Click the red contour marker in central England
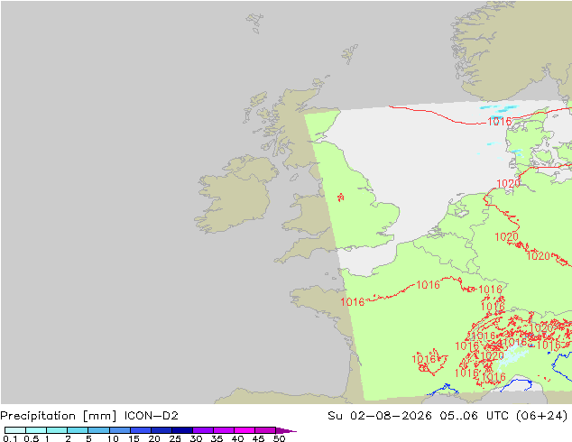 point(340,198)
